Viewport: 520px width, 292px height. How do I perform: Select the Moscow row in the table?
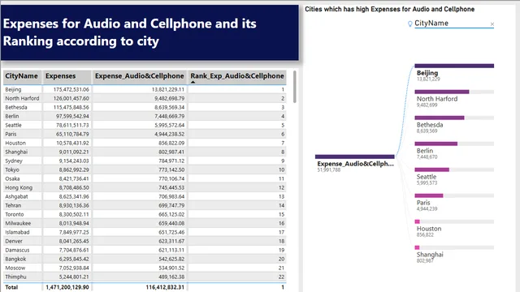[x=145, y=268]
